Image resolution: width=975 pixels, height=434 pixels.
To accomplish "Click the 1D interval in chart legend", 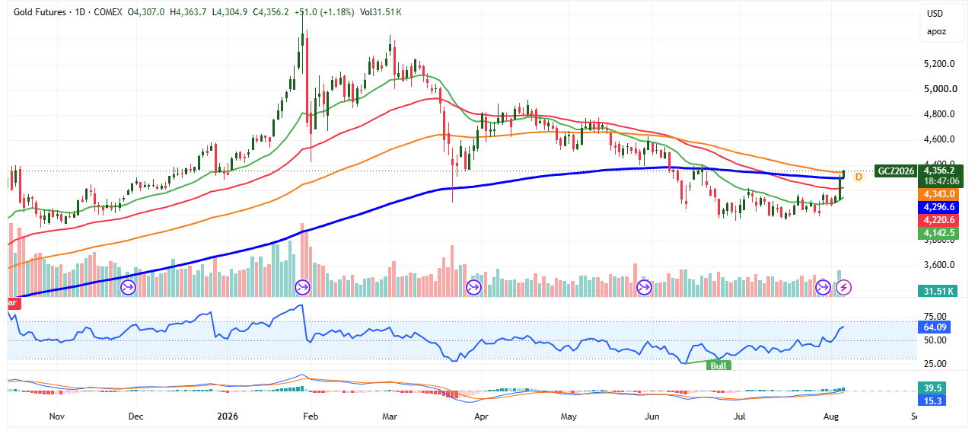I will coord(79,13).
